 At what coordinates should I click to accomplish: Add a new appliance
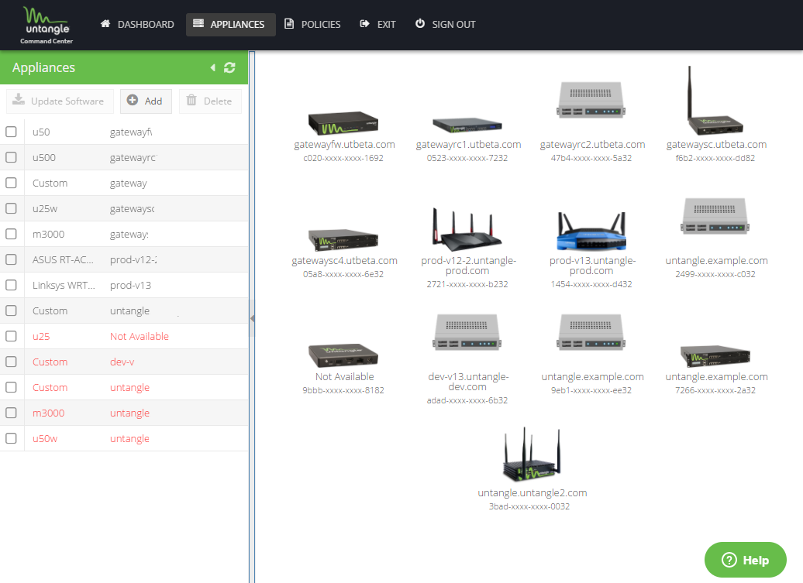(146, 101)
